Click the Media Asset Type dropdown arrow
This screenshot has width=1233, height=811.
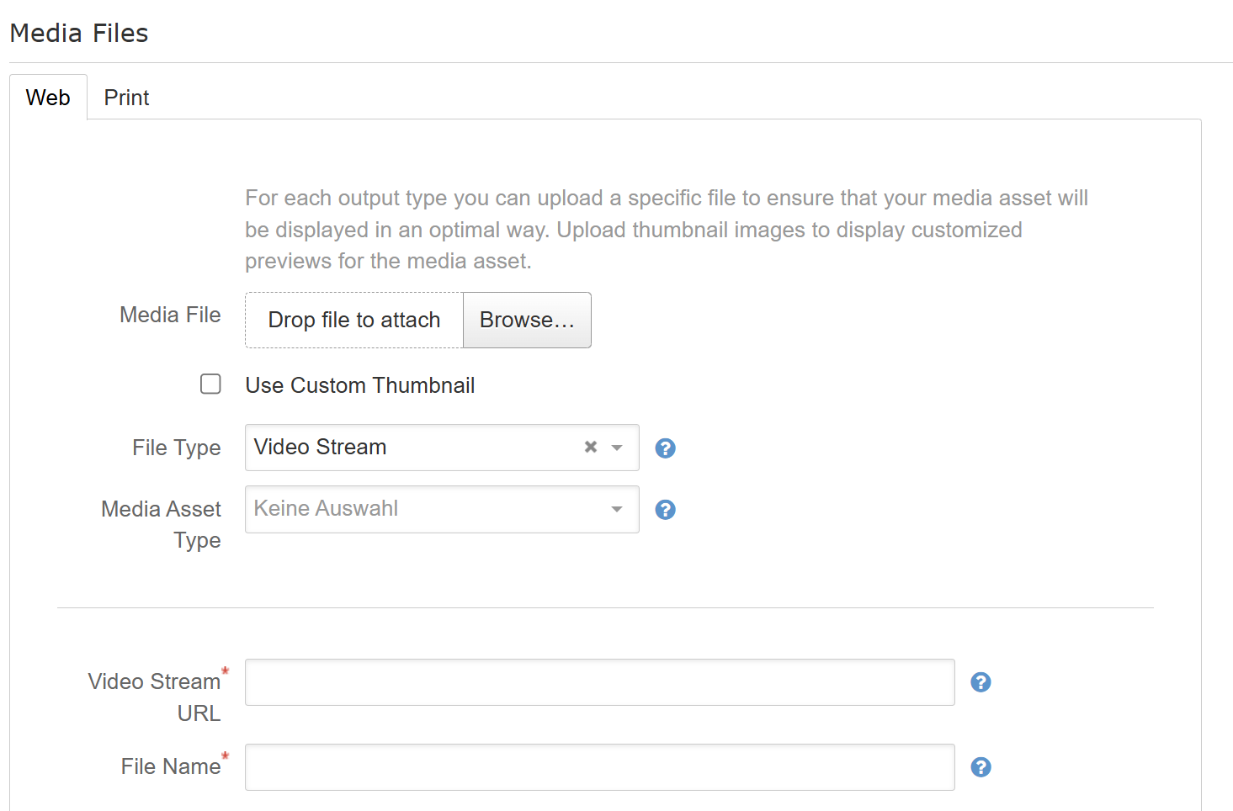pos(617,509)
